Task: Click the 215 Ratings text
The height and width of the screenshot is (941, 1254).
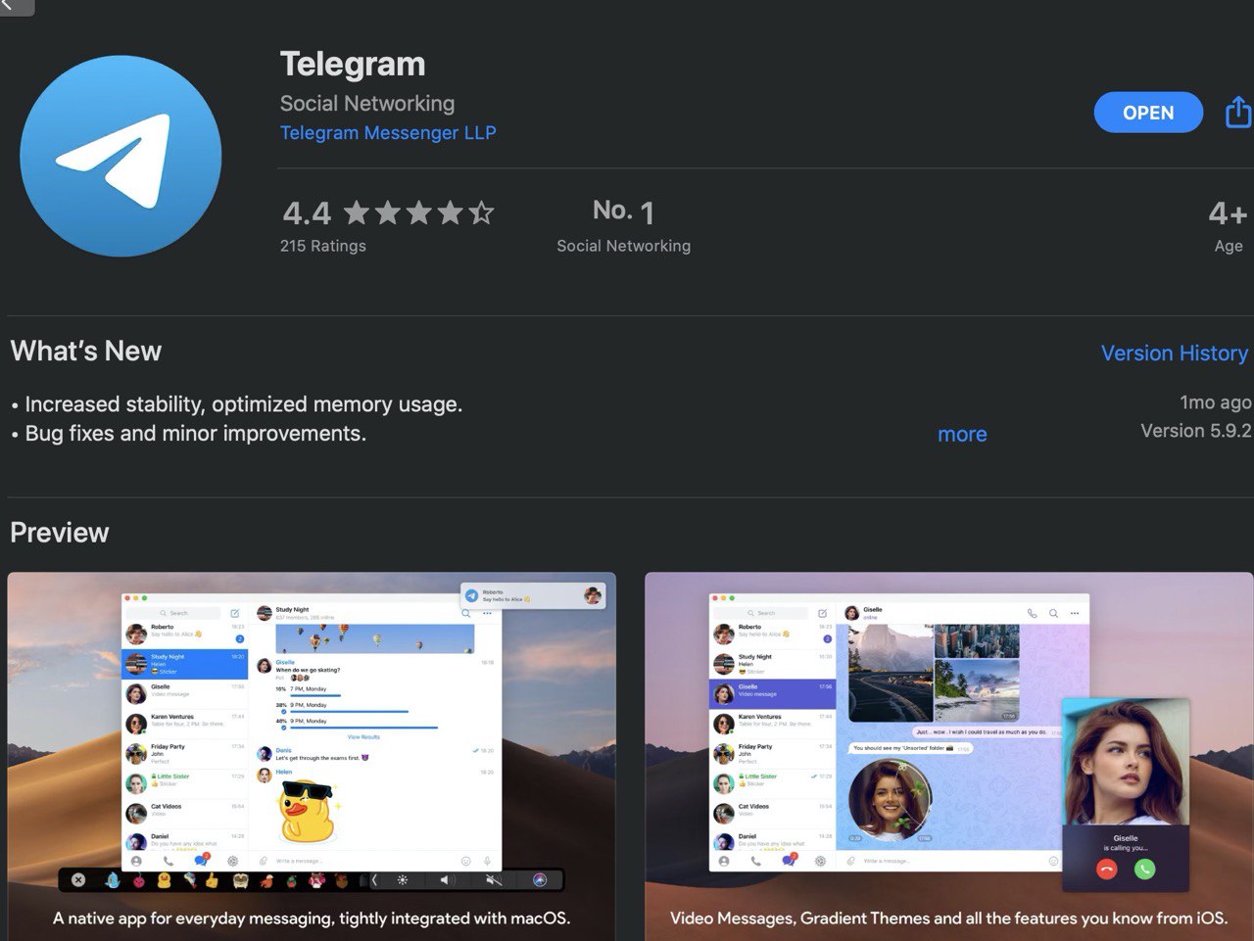Action: (x=323, y=246)
